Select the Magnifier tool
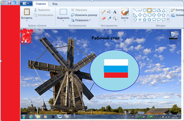The image size is (184, 121). (115, 18)
